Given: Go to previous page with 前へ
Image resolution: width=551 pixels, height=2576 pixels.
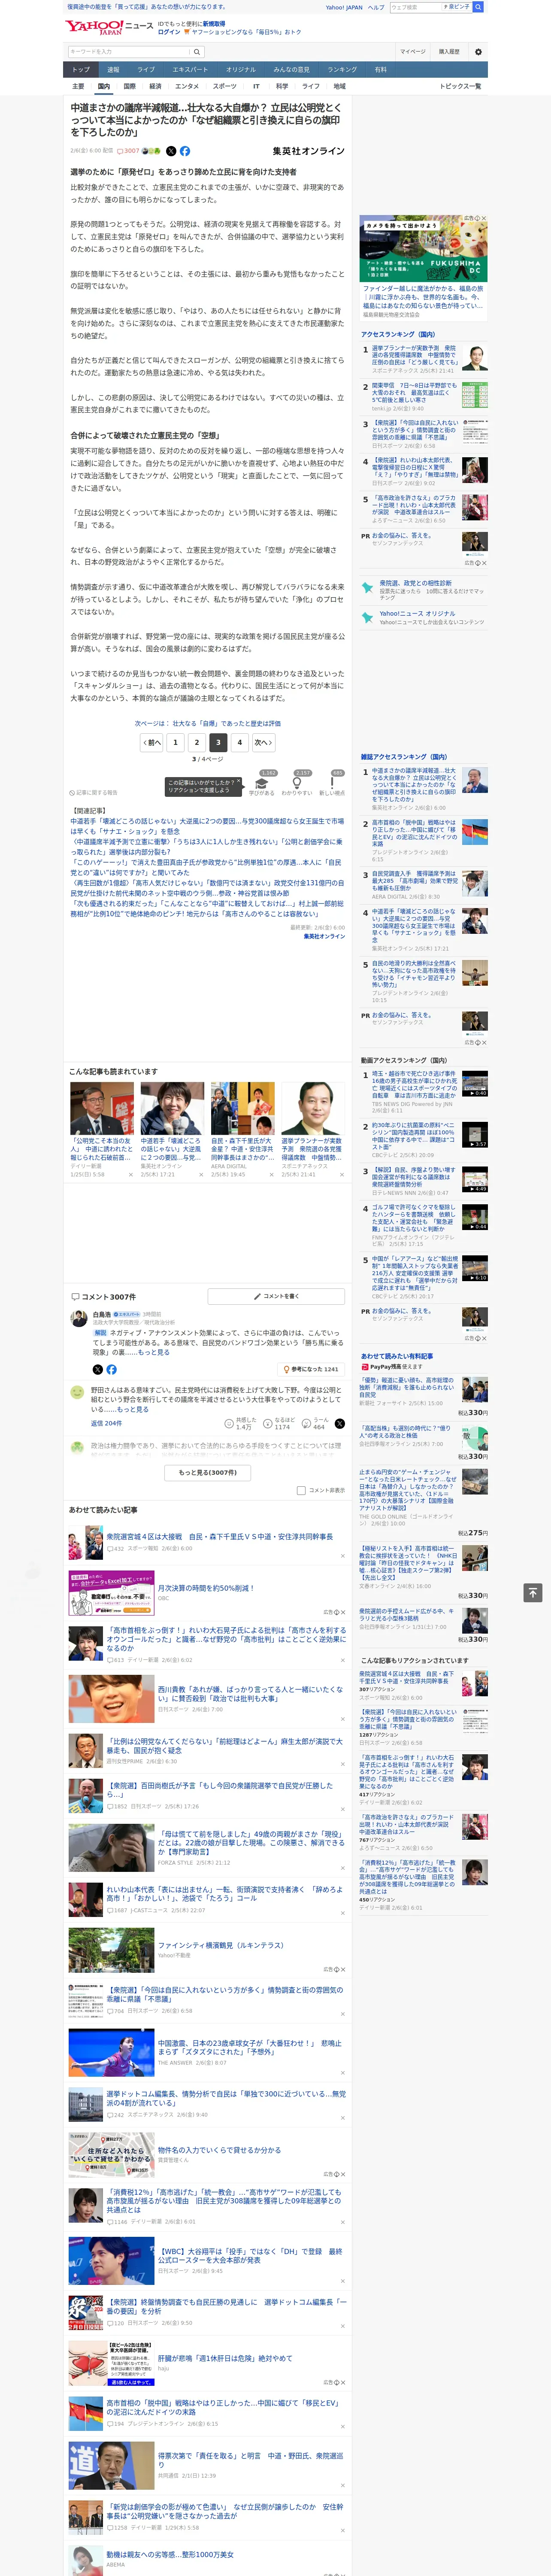Looking at the screenshot, I should coord(152,743).
